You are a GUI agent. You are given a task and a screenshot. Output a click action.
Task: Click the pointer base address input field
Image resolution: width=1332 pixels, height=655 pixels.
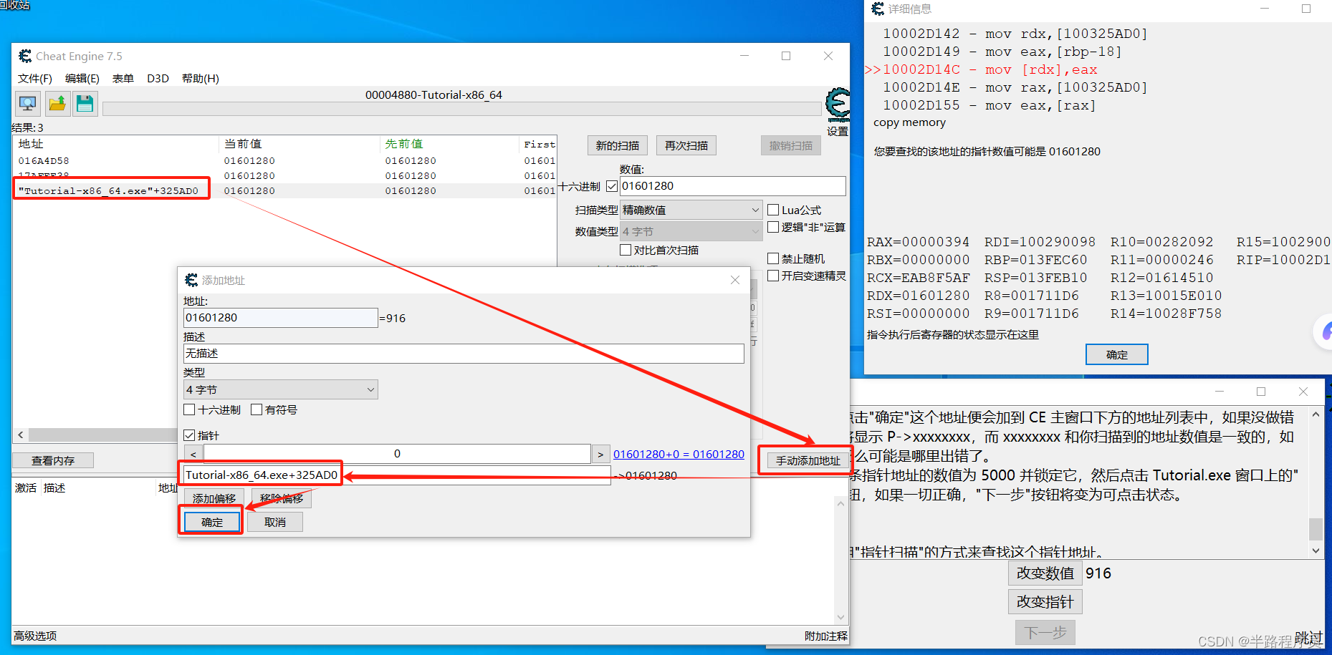[x=397, y=475]
